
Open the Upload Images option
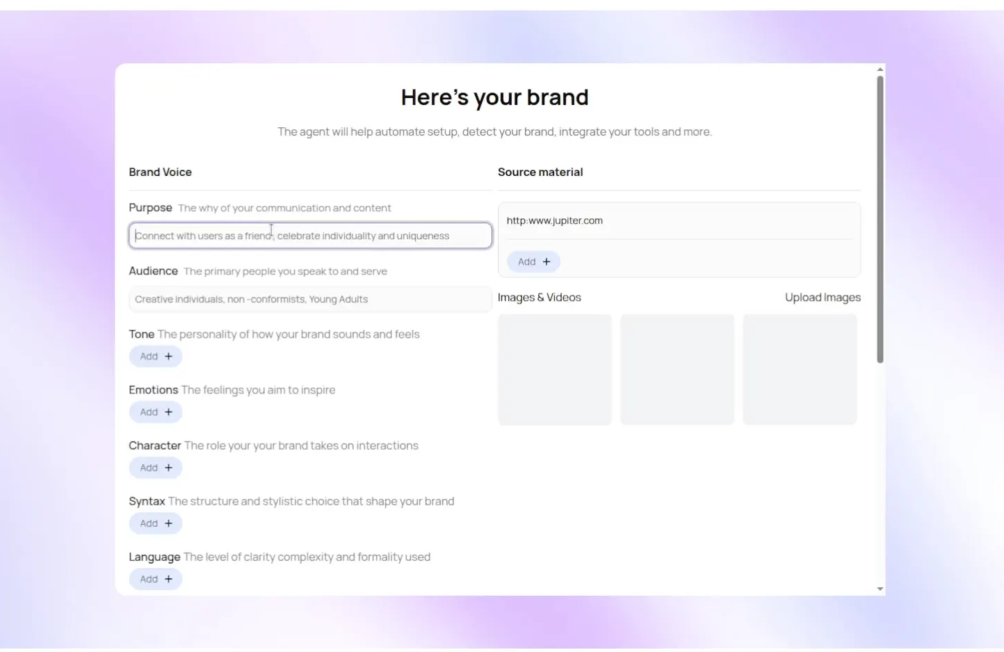coord(823,297)
